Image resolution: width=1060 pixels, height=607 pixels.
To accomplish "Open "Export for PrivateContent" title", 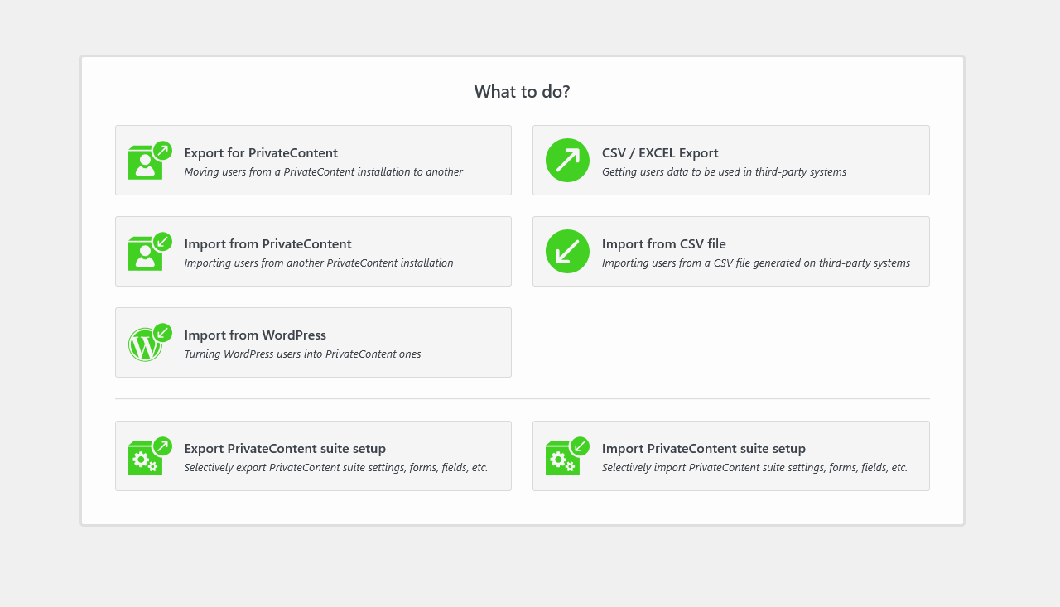I will (261, 152).
